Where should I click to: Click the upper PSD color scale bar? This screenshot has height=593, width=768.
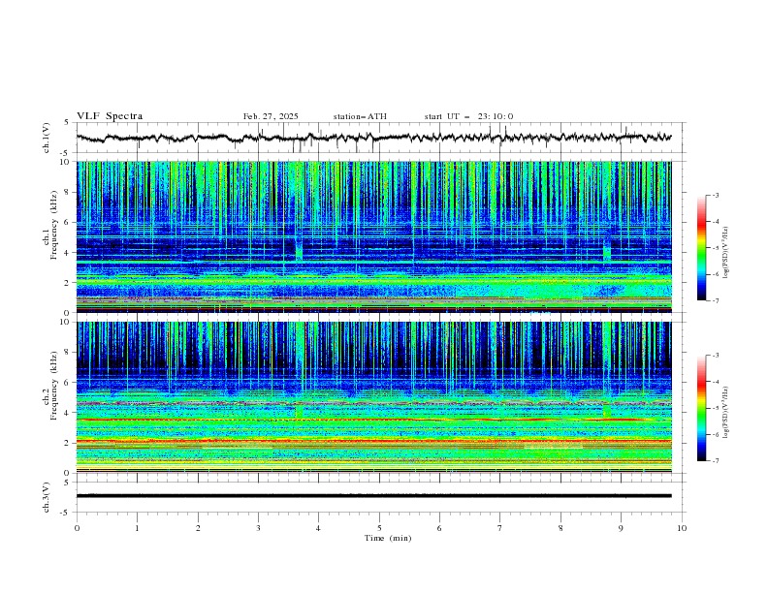tap(701, 248)
